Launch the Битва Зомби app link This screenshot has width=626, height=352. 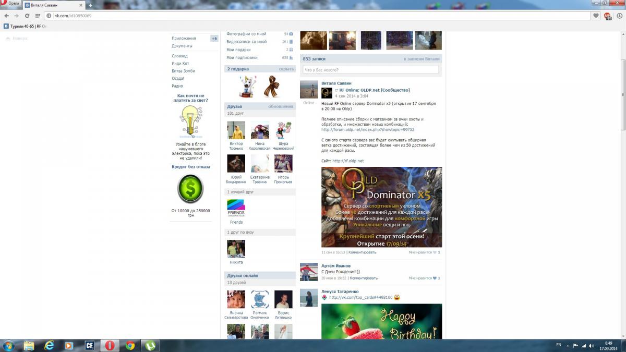pyautogui.click(x=183, y=71)
